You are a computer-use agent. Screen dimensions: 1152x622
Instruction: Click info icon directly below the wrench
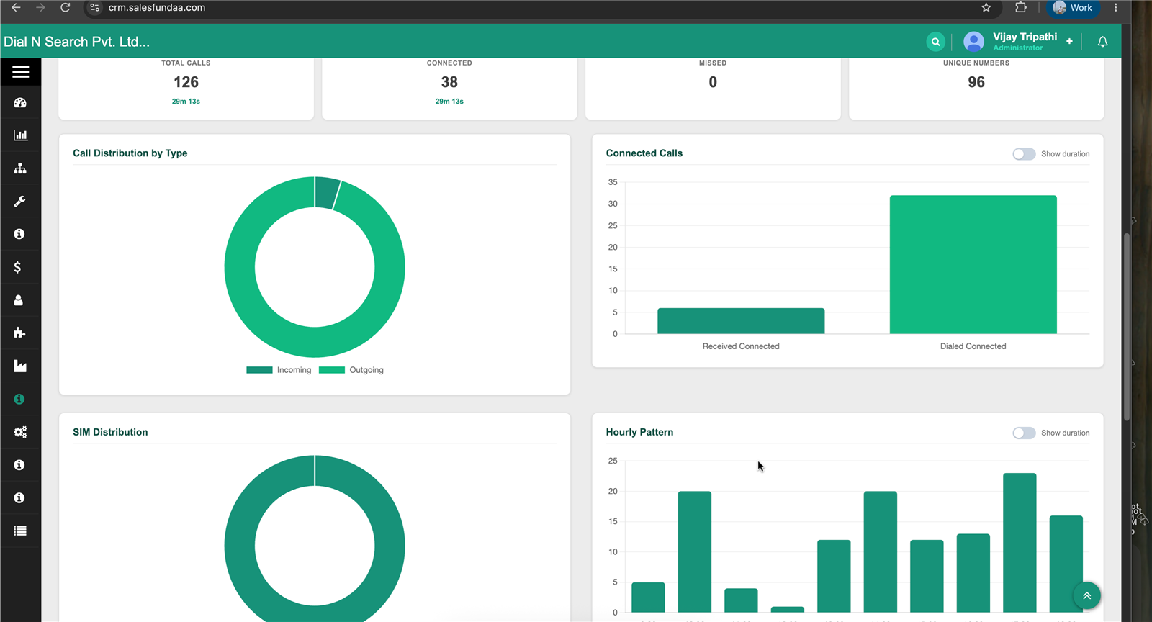[19, 234]
